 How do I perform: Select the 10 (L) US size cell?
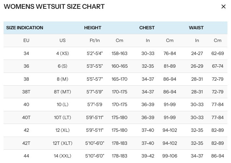point(62,104)
